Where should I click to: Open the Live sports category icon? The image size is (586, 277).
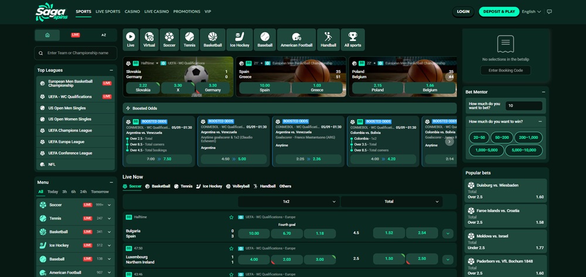coord(131,40)
